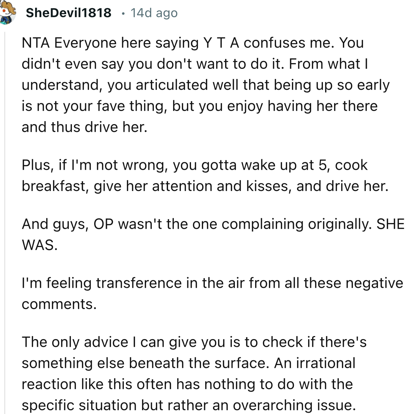Screen dimensions: 408x414
Task: Click the "understand, you articulated well" line
Action: (x=205, y=85)
